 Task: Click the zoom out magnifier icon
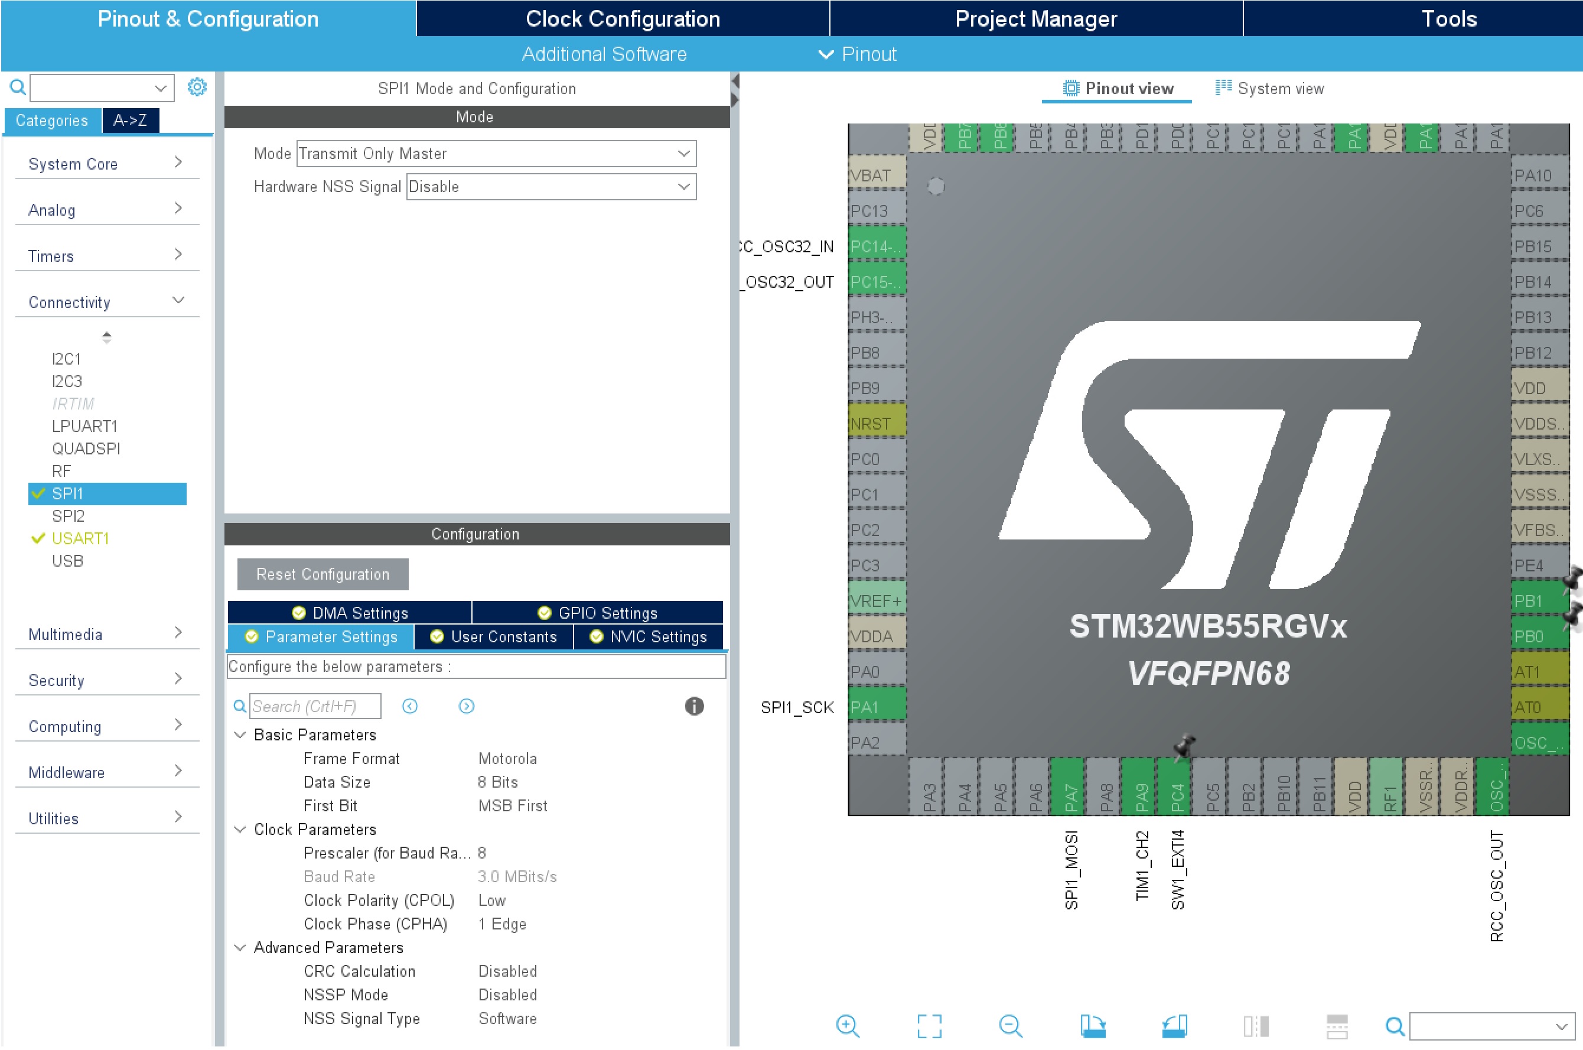[1009, 1025]
